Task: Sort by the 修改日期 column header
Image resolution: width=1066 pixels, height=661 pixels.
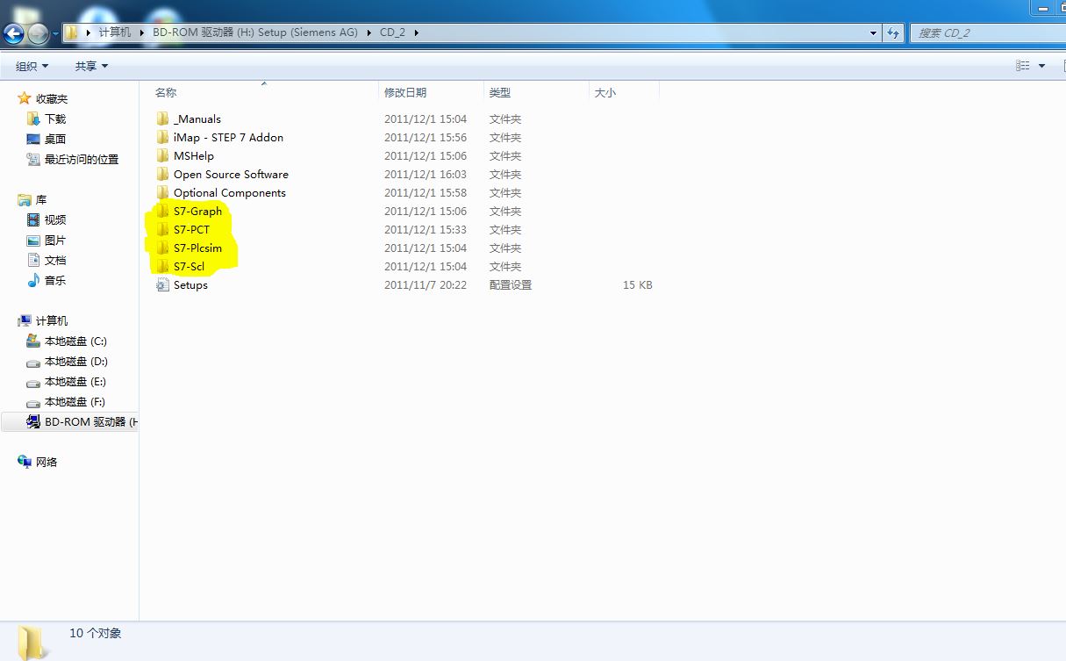Action: [x=432, y=92]
